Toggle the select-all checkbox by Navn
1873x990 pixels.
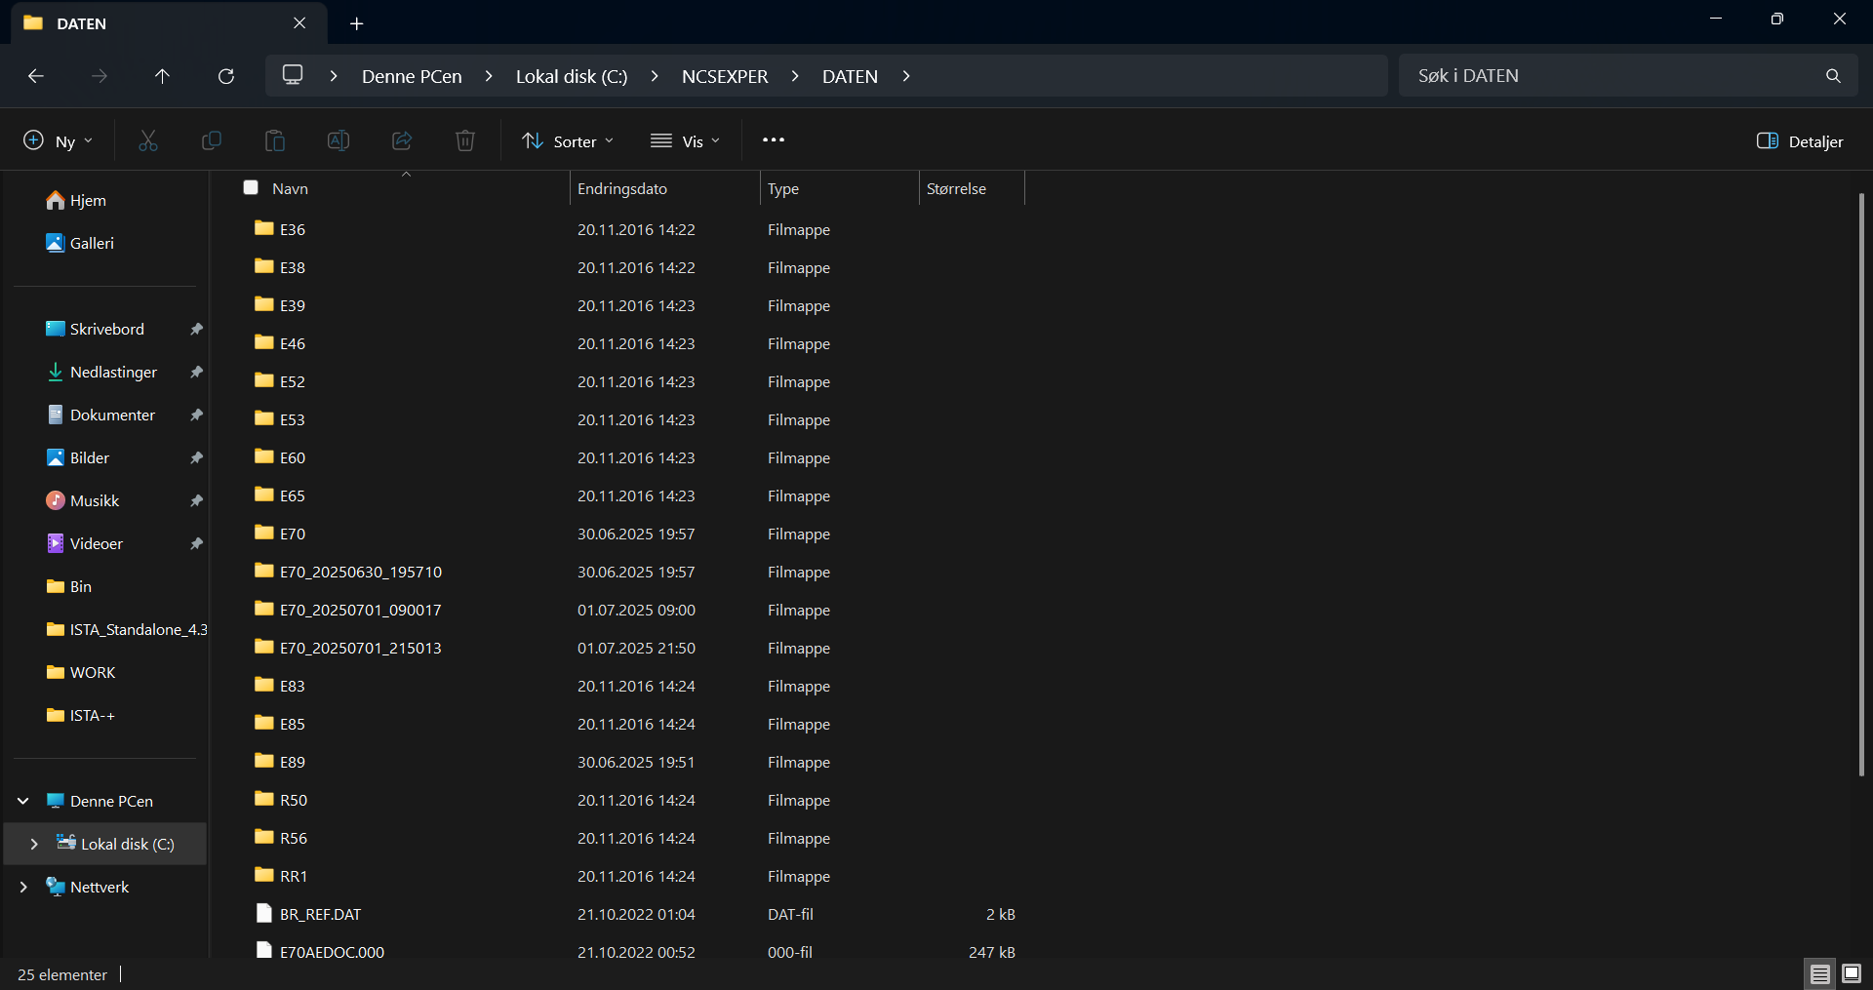(x=251, y=187)
